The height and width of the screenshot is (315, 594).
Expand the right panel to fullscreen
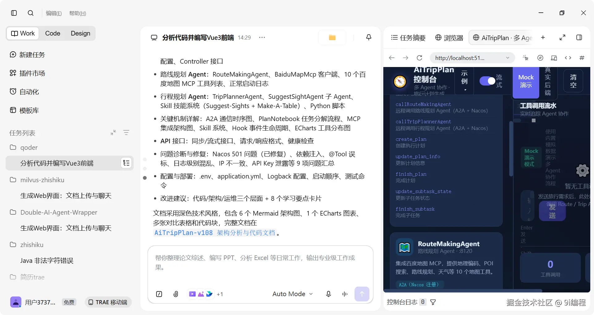562,37
